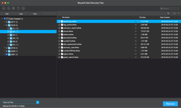
Task: Preview guest_userUI.efires with its eye icon
Action: [x=136, y=57]
